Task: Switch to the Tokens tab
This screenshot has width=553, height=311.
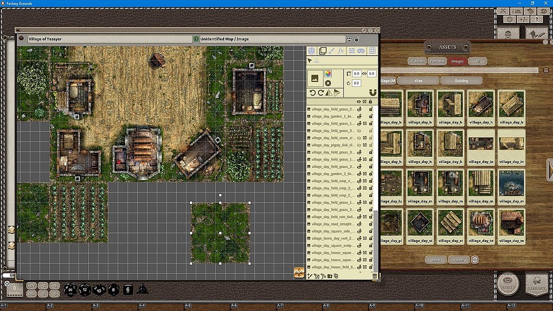Action: click(417, 61)
